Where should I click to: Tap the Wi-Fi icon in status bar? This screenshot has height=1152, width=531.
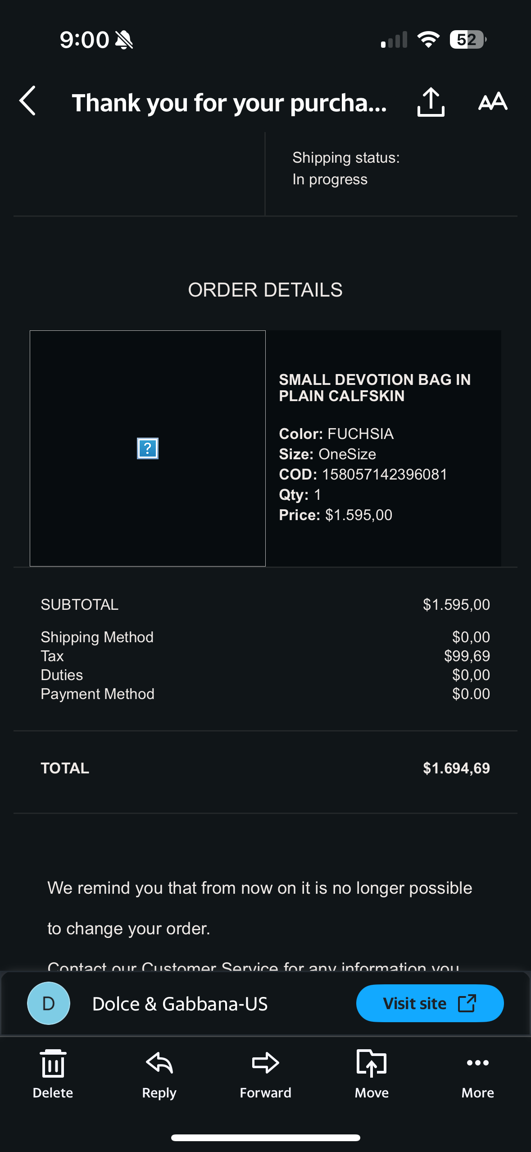coord(428,40)
